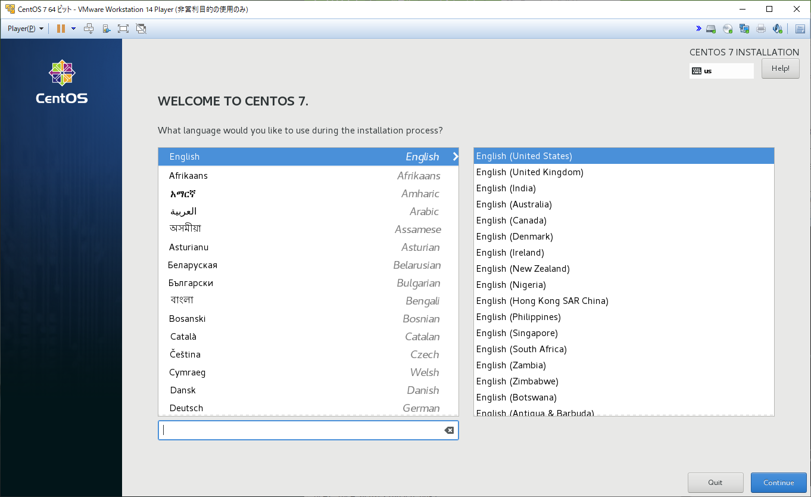Open the Player(P) menu
The height and width of the screenshot is (497, 811).
pyautogui.click(x=25, y=29)
